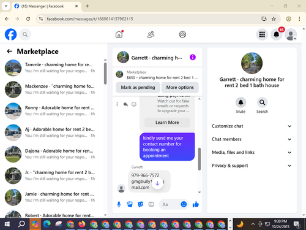306x230 pixels.
Task: Click the Learn More button
Action: (x=167, y=123)
